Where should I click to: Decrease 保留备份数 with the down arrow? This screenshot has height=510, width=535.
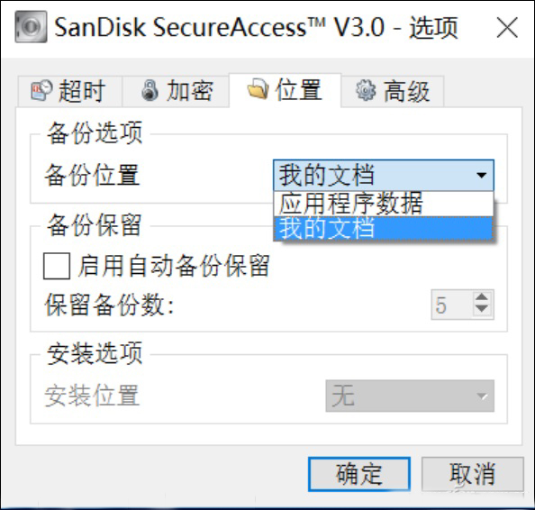(482, 309)
